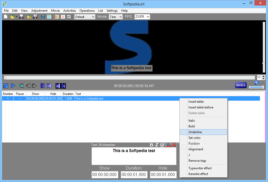Insert music note symbol from menu
The image size is (268, 182).
(203, 155)
